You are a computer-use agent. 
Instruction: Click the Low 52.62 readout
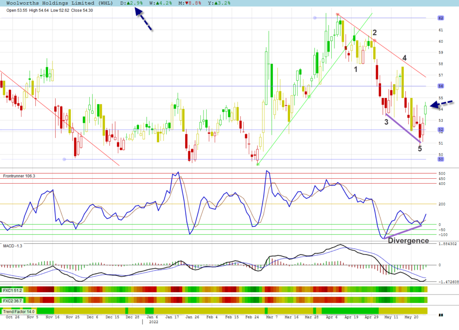[x=60, y=10]
